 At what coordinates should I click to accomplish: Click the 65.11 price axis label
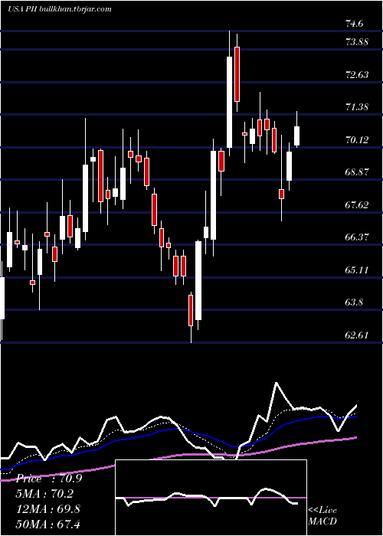point(357,270)
